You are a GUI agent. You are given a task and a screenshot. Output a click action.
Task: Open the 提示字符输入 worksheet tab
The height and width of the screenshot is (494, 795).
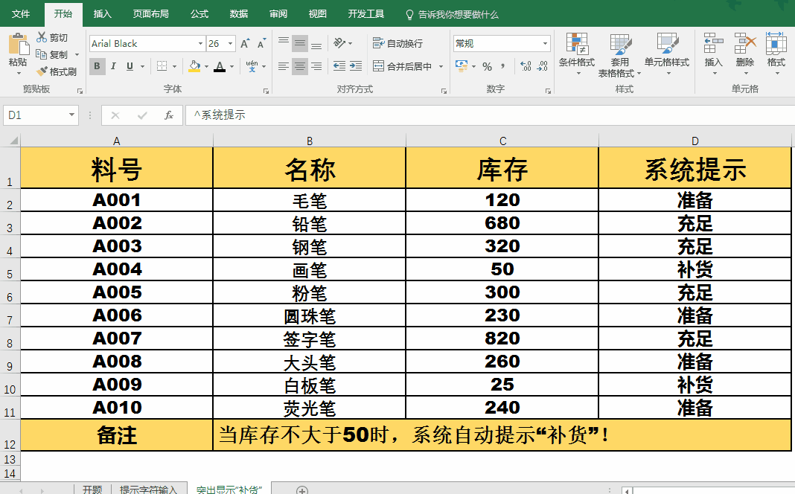[x=148, y=489]
